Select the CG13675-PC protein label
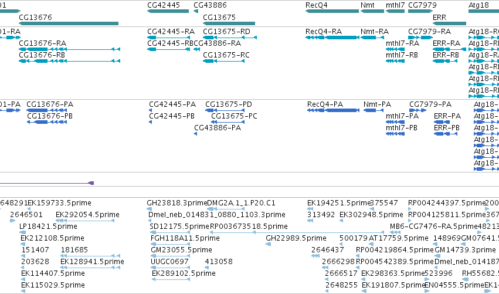499x294 pixels. pos(234,116)
